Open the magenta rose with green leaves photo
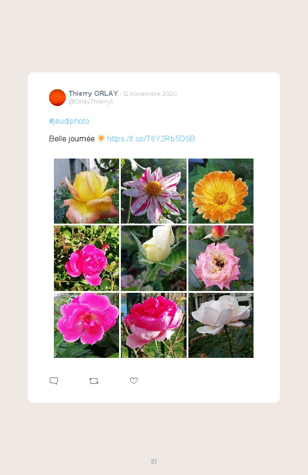The image size is (308, 475). 86,258
